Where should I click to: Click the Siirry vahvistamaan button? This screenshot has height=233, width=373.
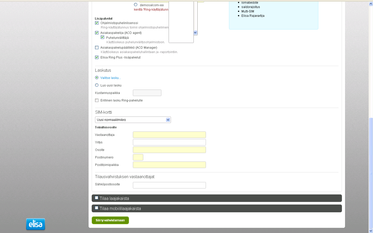(110, 220)
